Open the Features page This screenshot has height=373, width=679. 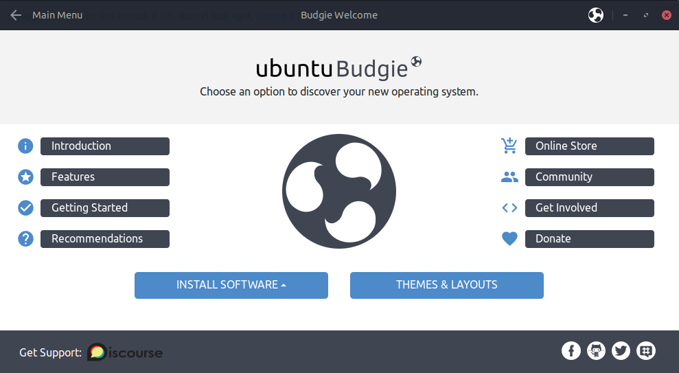[x=105, y=177]
